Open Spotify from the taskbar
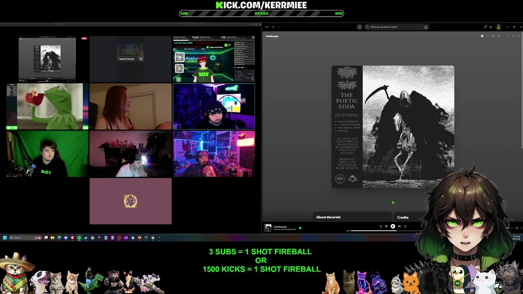Screen dimensions: 523x294 tap(79, 238)
